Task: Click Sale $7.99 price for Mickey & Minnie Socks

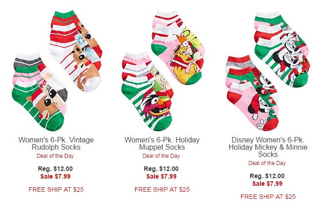Action: 267,184
